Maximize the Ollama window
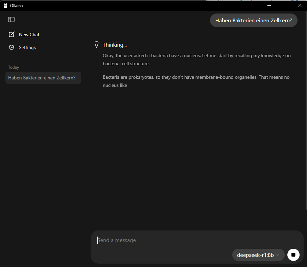307x267 pixels. click(x=284, y=5)
